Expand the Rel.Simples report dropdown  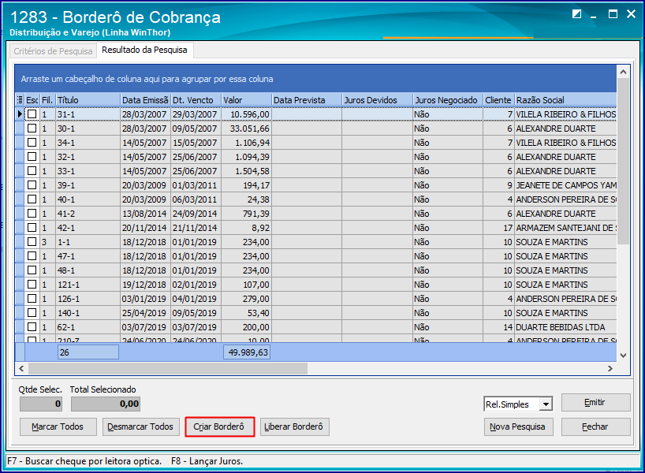545,404
